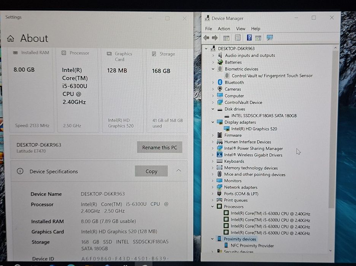Open the File menu in Device Manager
This screenshot has height=266, width=356.
(x=208, y=29)
